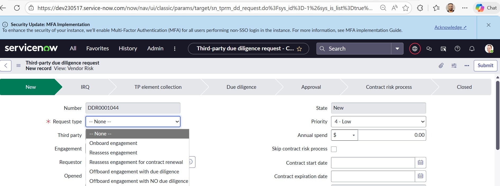Open browser settings and more menu
This screenshot has height=186, width=500.
pos(465,8)
